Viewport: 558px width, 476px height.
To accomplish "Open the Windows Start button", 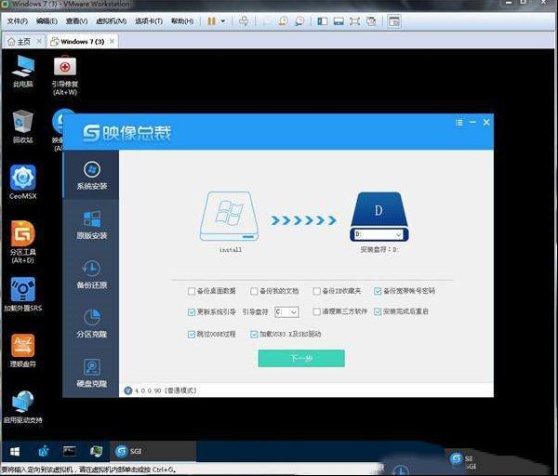I will click(x=14, y=452).
